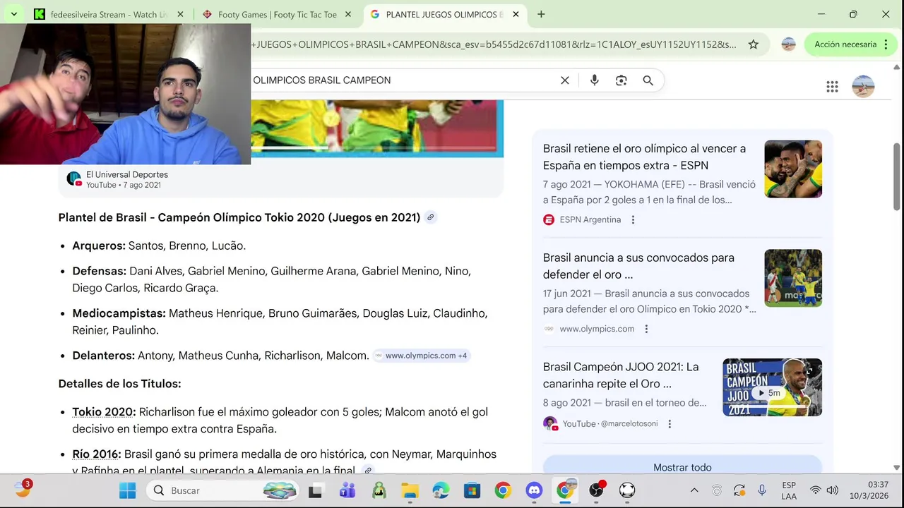Open a new browser tab
Screen dimensions: 904x508
541,14
